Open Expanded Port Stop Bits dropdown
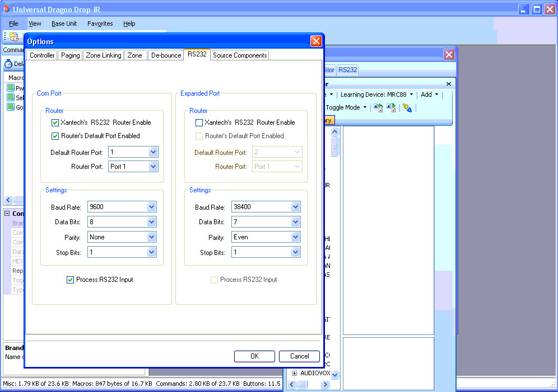The width and height of the screenshot is (558, 392). (x=295, y=252)
